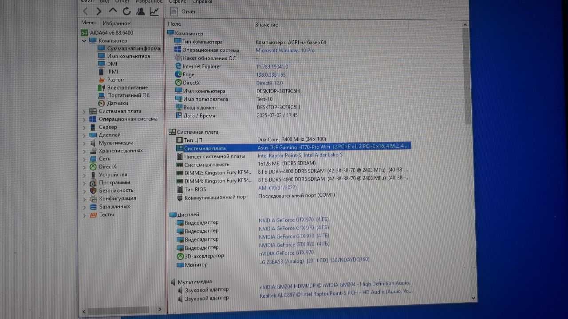
Task: Click the Хранение данных icon in the tree
Action: click(x=93, y=151)
